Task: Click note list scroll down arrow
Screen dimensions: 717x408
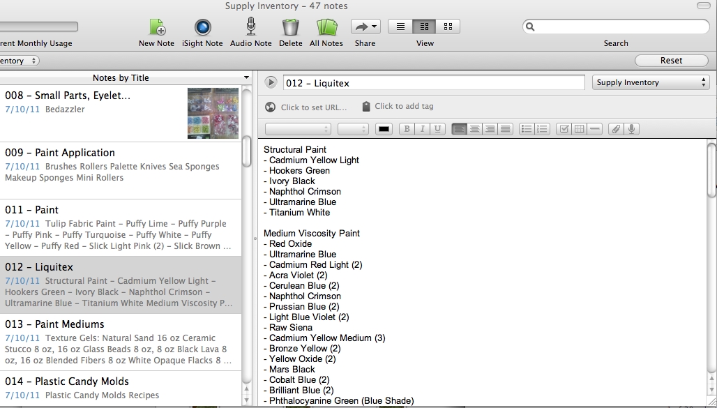Action: pos(247,400)
